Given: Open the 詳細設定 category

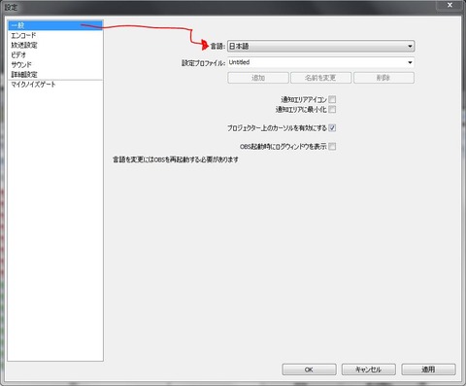Looking at the screenshot, I should click(55, 74).
